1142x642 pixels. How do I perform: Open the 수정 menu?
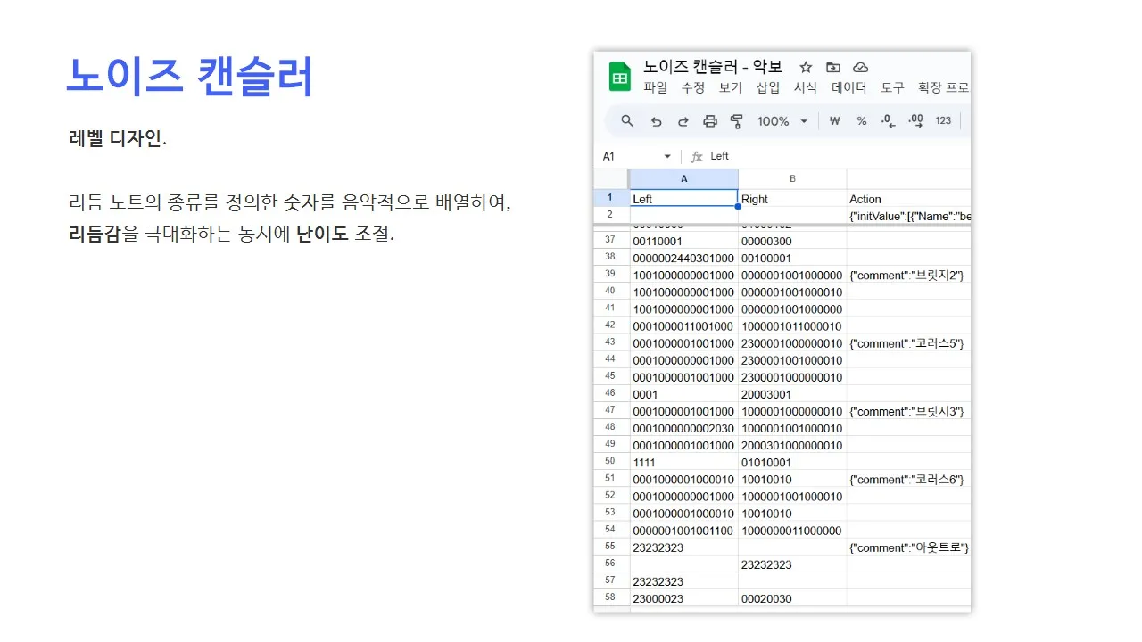(x=693, y=87)
